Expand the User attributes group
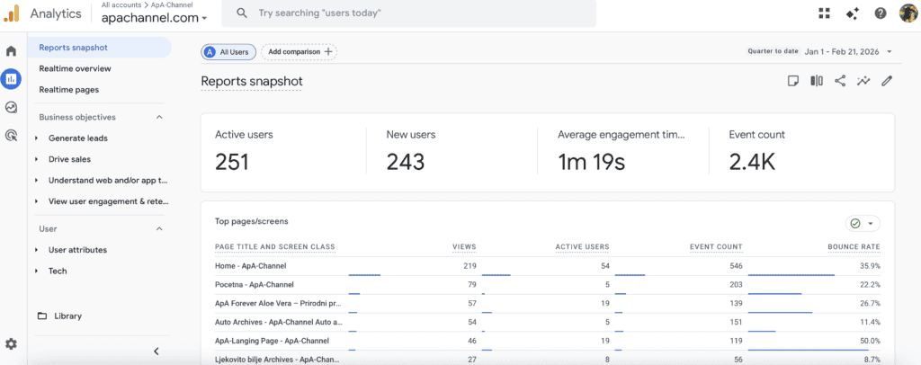921x365 pixels. pyautogui.click(x=36, y=249)
